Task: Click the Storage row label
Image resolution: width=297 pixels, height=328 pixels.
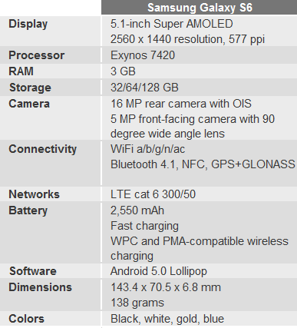Action: pos(30,88)
